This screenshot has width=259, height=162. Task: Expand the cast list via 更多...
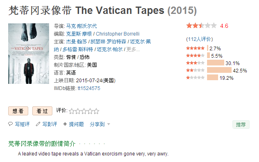pos(133,49)
